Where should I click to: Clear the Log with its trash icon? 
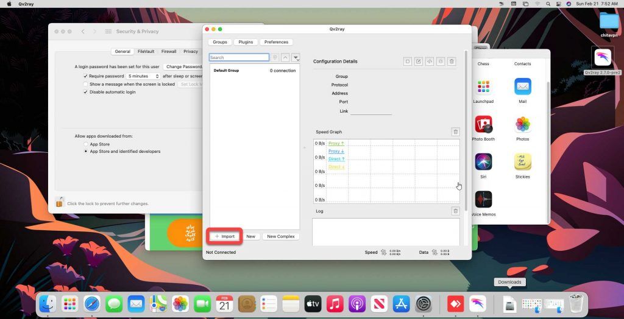pos(455,211)
